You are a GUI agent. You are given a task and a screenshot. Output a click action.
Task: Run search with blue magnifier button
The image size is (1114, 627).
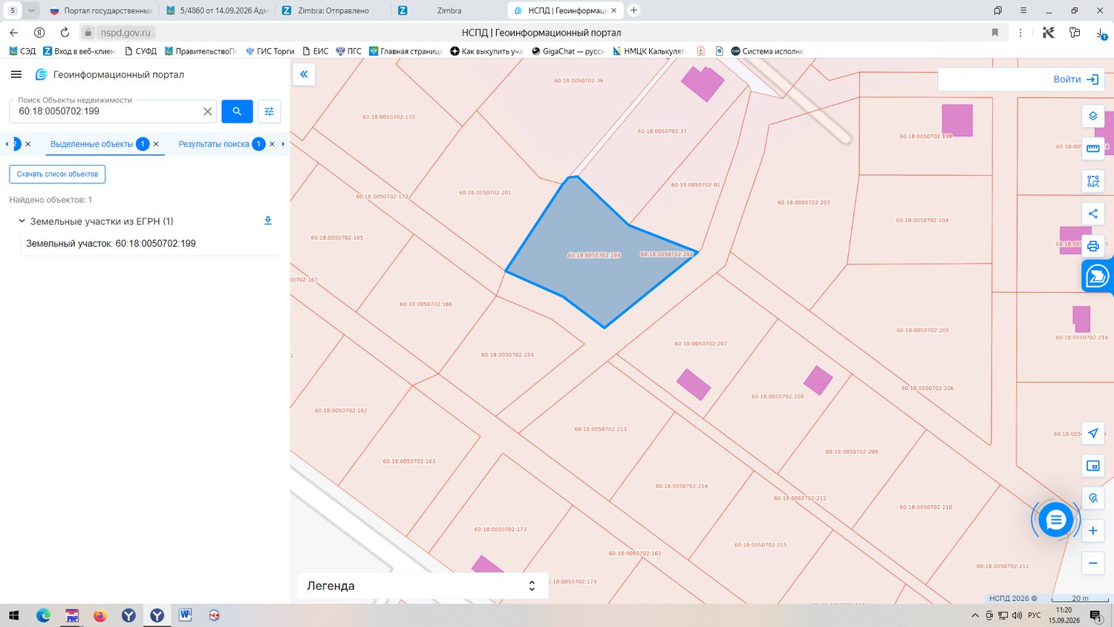tap(237, 111)
